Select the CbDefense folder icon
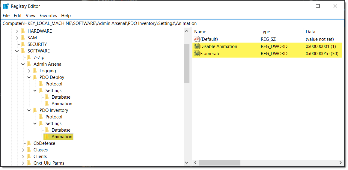The height and width of the screenshot is (170, 348). [x=29, y=143]
